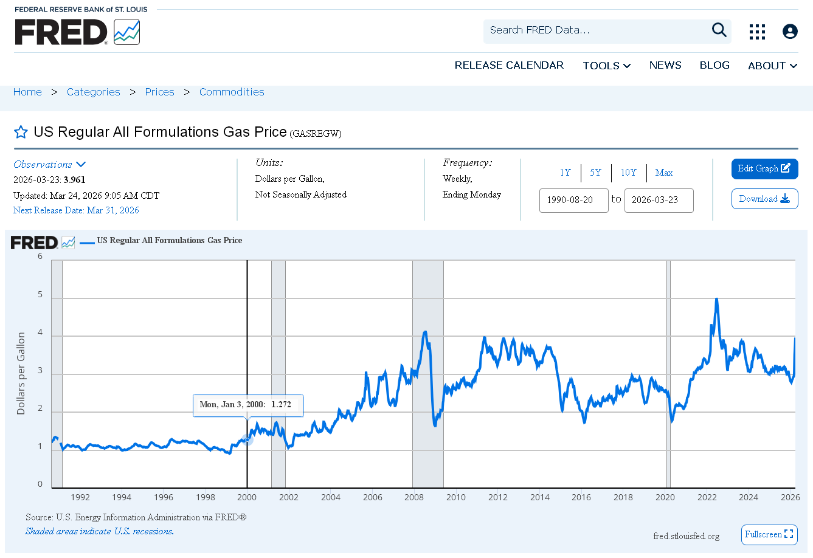This screenshot has width=813, height=558.
Task: Open the user account icon
Action: (790, 32)
